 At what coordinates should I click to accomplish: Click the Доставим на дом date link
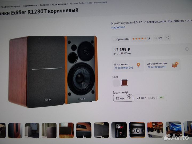157,67
